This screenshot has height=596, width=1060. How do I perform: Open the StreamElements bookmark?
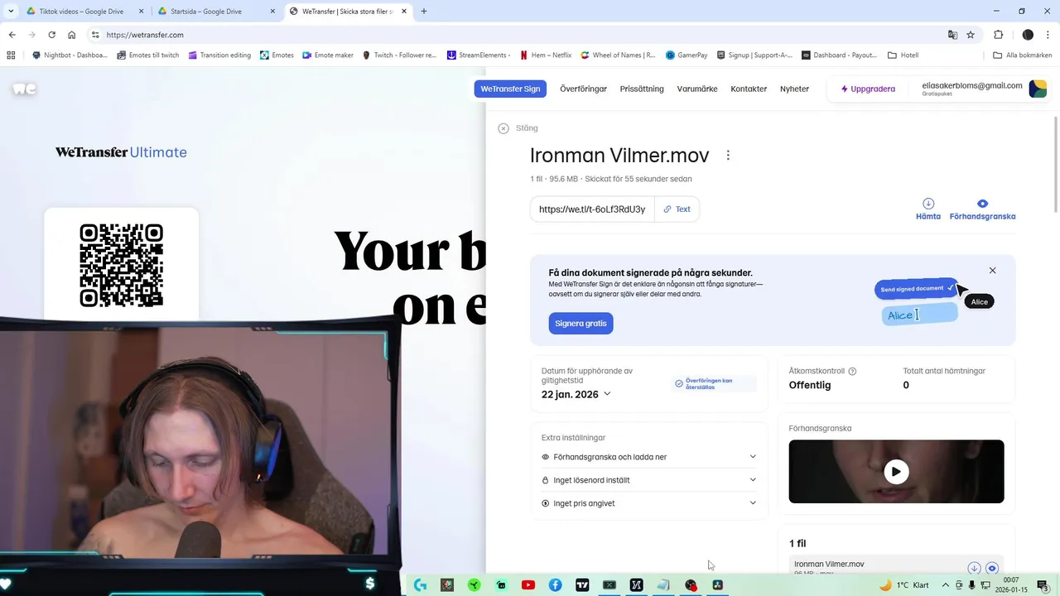pyautogui.click(x=479, y=55)
